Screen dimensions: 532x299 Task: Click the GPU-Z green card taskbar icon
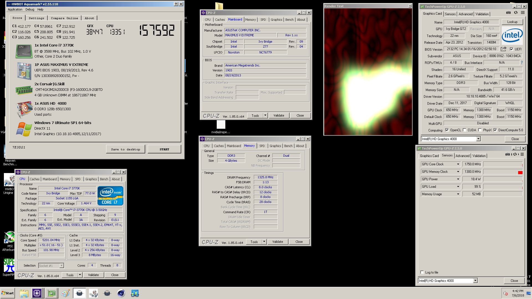click(x=52, y=293)
